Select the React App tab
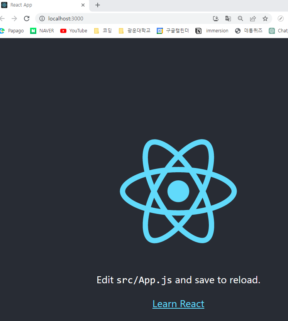288x321 pixels. [x=44, y=5]
